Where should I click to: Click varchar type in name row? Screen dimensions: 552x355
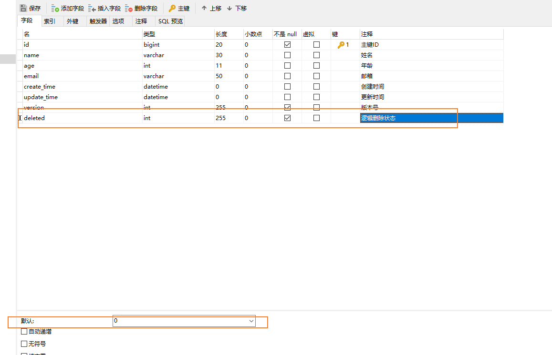[x=178, y=55]
